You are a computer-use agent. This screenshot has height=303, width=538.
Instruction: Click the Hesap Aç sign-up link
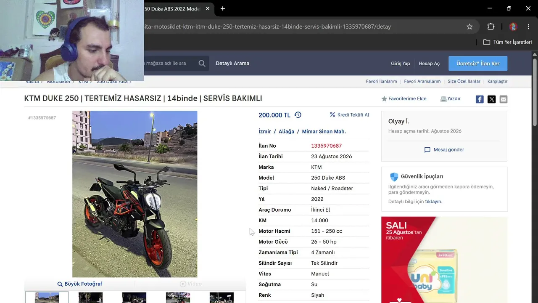(429, 64)
